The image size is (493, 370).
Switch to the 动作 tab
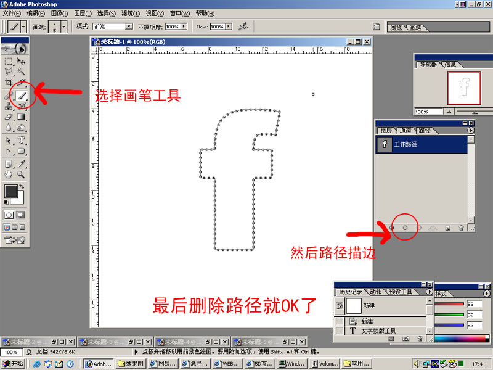pos(375,292)
